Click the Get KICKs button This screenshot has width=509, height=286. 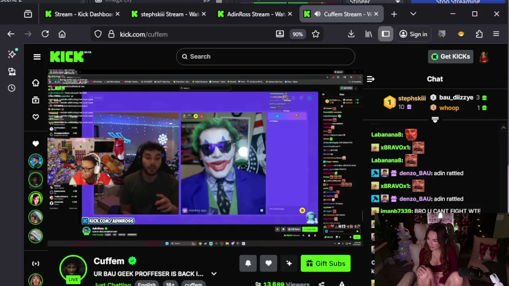(x=451, y=56)
